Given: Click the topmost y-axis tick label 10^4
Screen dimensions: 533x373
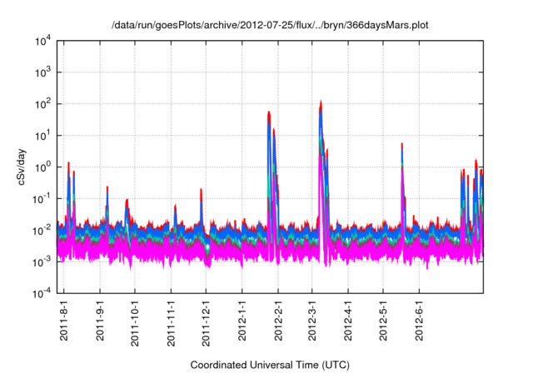Looking at the screenshot, I should (x=43, y=41).
